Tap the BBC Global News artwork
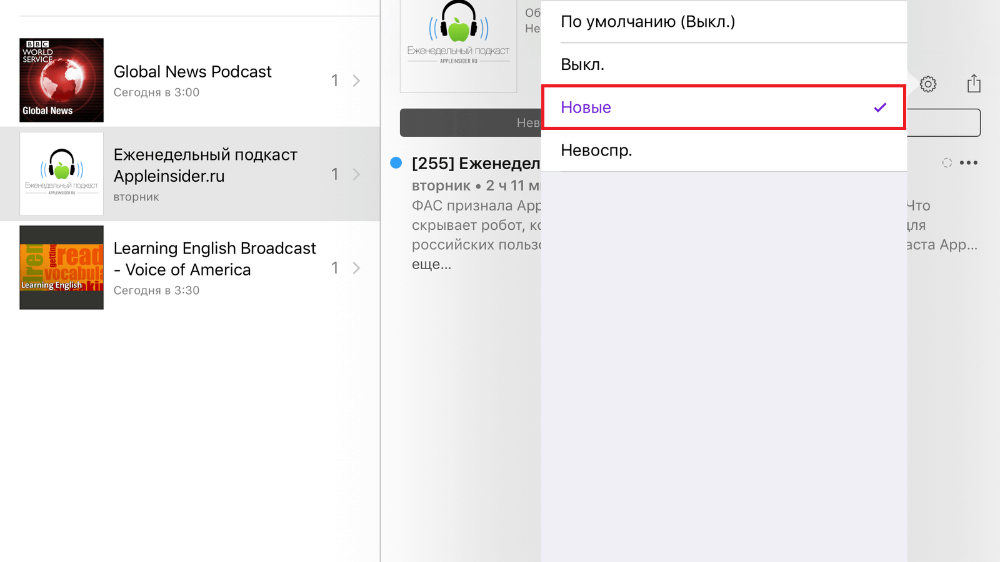 point(61,80)
